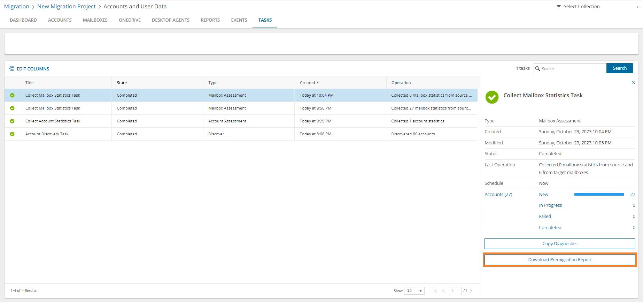Viewport: 643px width, 302px height.
Task: Click the Copy Diagnostics button
Action: [x=559, y=244]
